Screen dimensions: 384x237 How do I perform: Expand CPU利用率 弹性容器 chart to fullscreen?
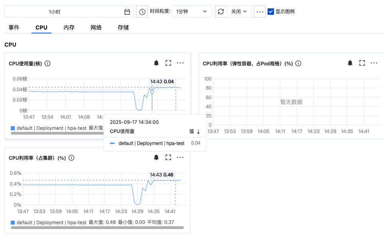coord(362,63)
